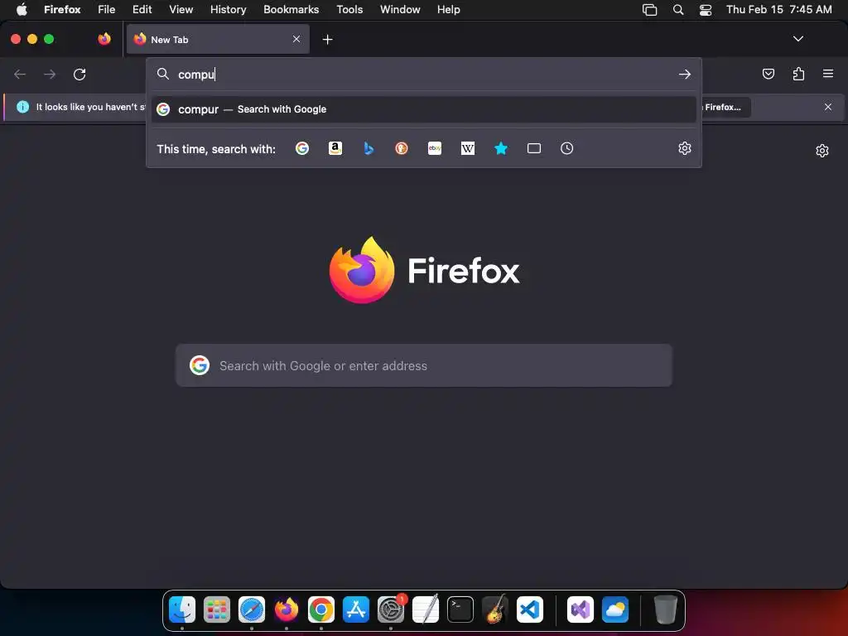Select 'compur — Search with Google' suggestion
This screenshot has width=848, height=636.
tap(423, 109)
